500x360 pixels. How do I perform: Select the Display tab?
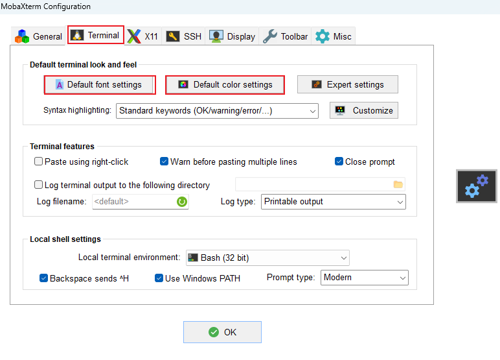pos(232,36)
